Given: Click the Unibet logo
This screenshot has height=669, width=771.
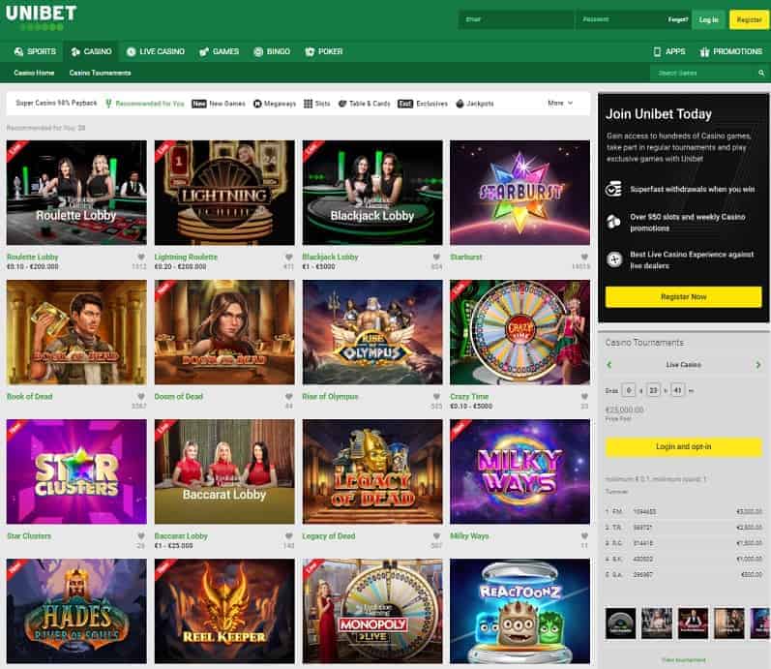Looking at the screenshot, I should point(41,17).
